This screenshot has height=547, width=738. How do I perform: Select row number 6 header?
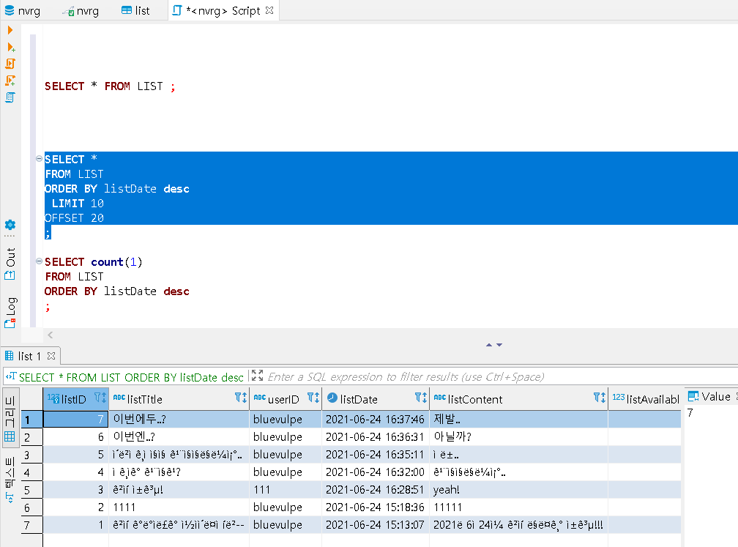coord(31,507)
